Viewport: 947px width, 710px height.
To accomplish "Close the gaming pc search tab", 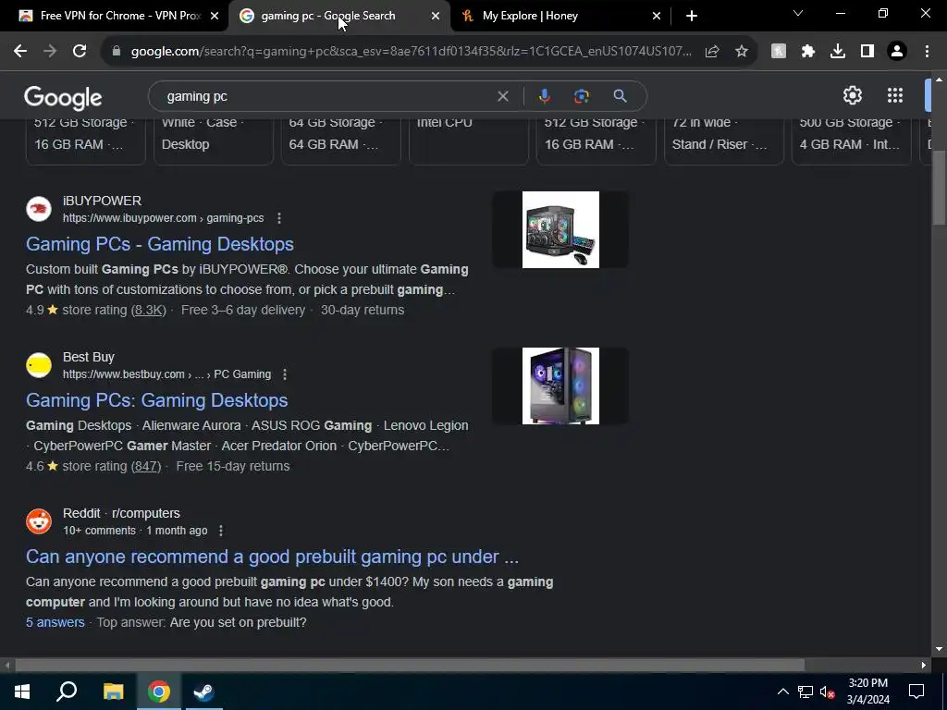I will 436,16.
